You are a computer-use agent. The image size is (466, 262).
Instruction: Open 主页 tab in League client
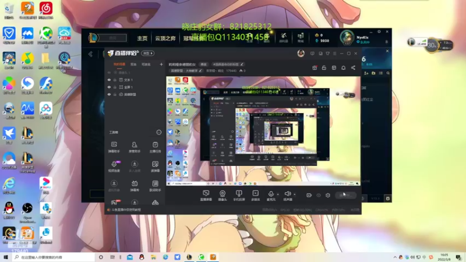coord(142,38)
